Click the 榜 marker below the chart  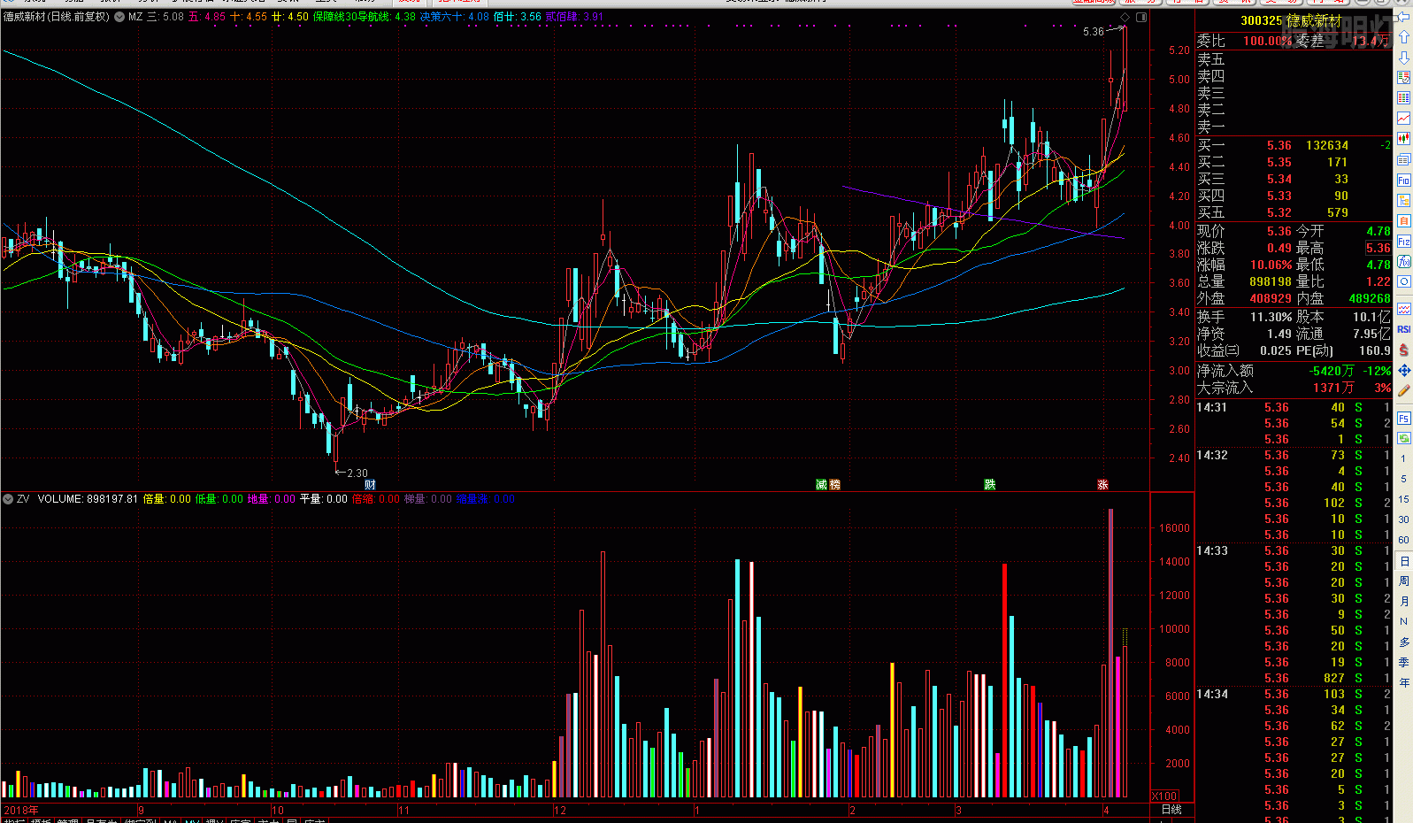pos(835,485)
